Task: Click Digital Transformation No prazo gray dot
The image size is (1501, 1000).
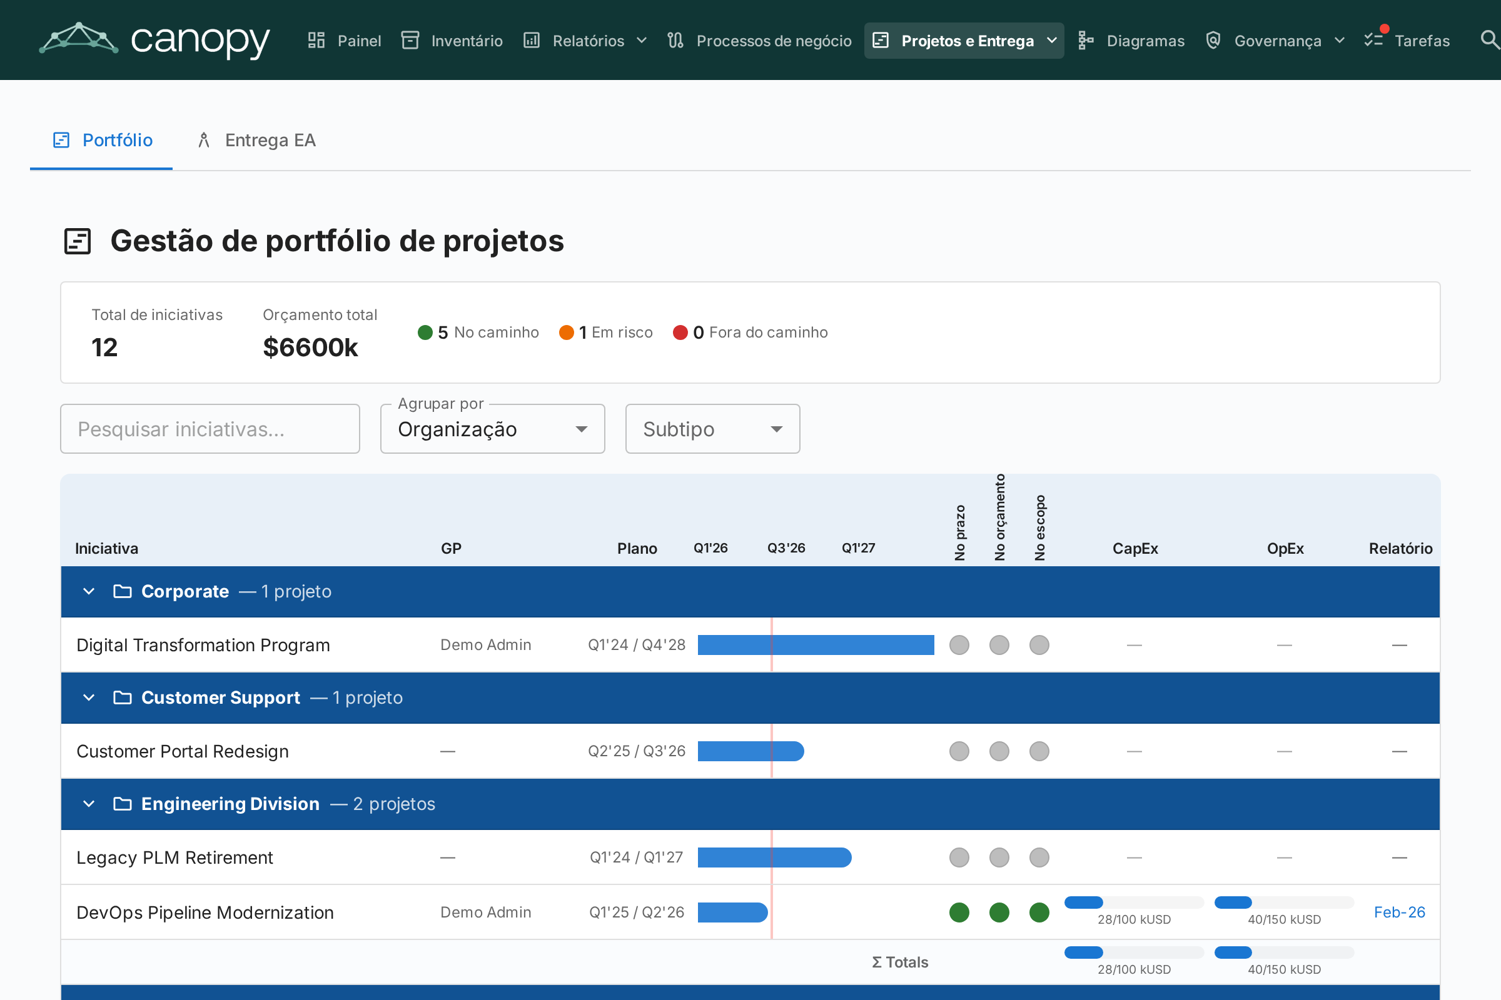Action: [x=959, y=645]
